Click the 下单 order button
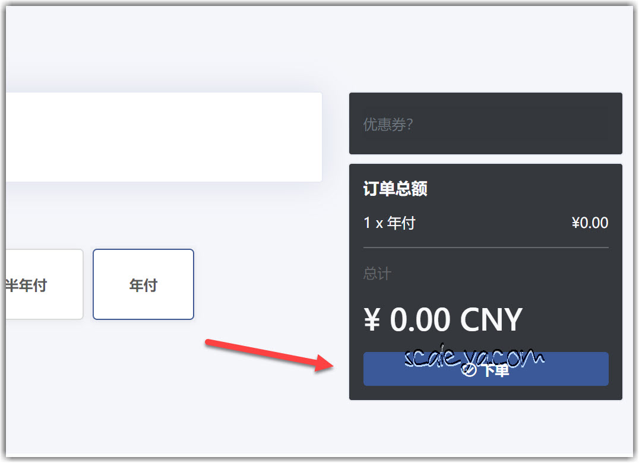The width and height of the screenshot is (639, 463). [486, 369]
